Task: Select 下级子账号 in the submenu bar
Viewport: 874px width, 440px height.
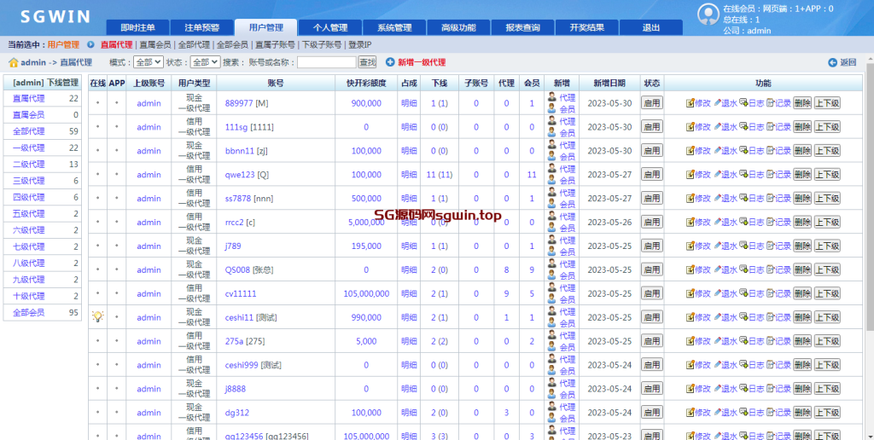Action: 322,44
